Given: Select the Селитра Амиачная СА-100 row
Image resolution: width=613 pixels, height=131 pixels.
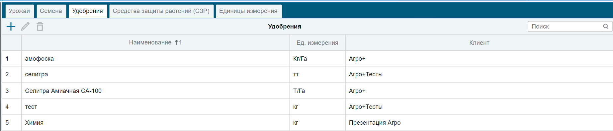Looking at the screenshot, I should [x=307, y=91].
